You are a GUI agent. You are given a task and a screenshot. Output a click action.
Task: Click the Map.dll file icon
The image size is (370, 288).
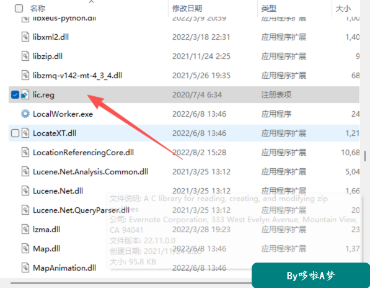coord(25,248)
